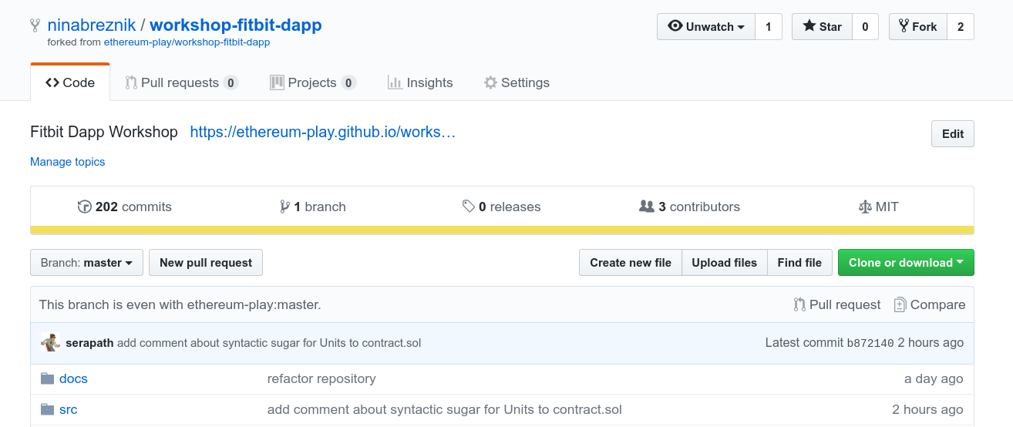Viewport: 1013px width, 427px height.
Task: Edit the repository description
Action: pyautogui.click(x=953, y=133)
